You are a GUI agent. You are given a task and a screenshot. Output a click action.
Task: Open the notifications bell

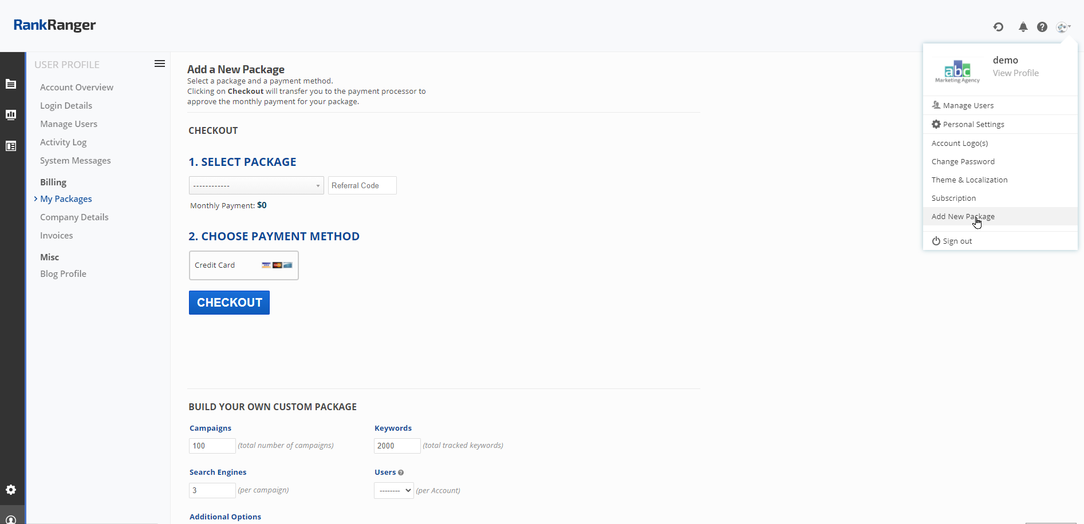(x=1023, y=27)
